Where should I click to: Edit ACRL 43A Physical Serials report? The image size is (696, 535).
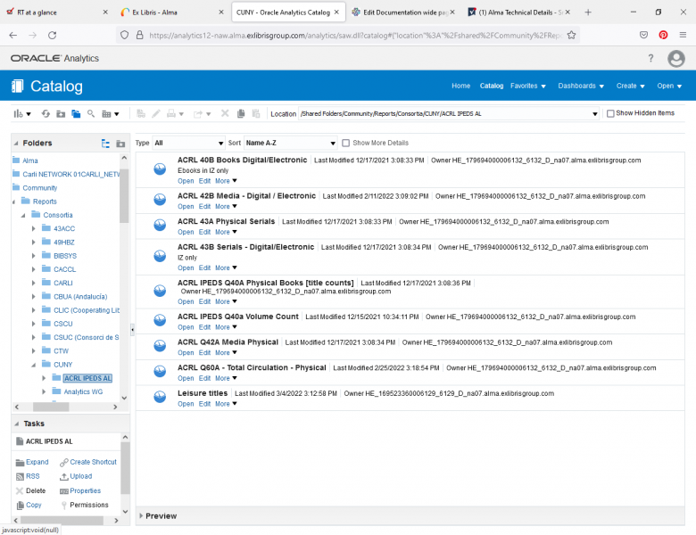tap(204, 232)
